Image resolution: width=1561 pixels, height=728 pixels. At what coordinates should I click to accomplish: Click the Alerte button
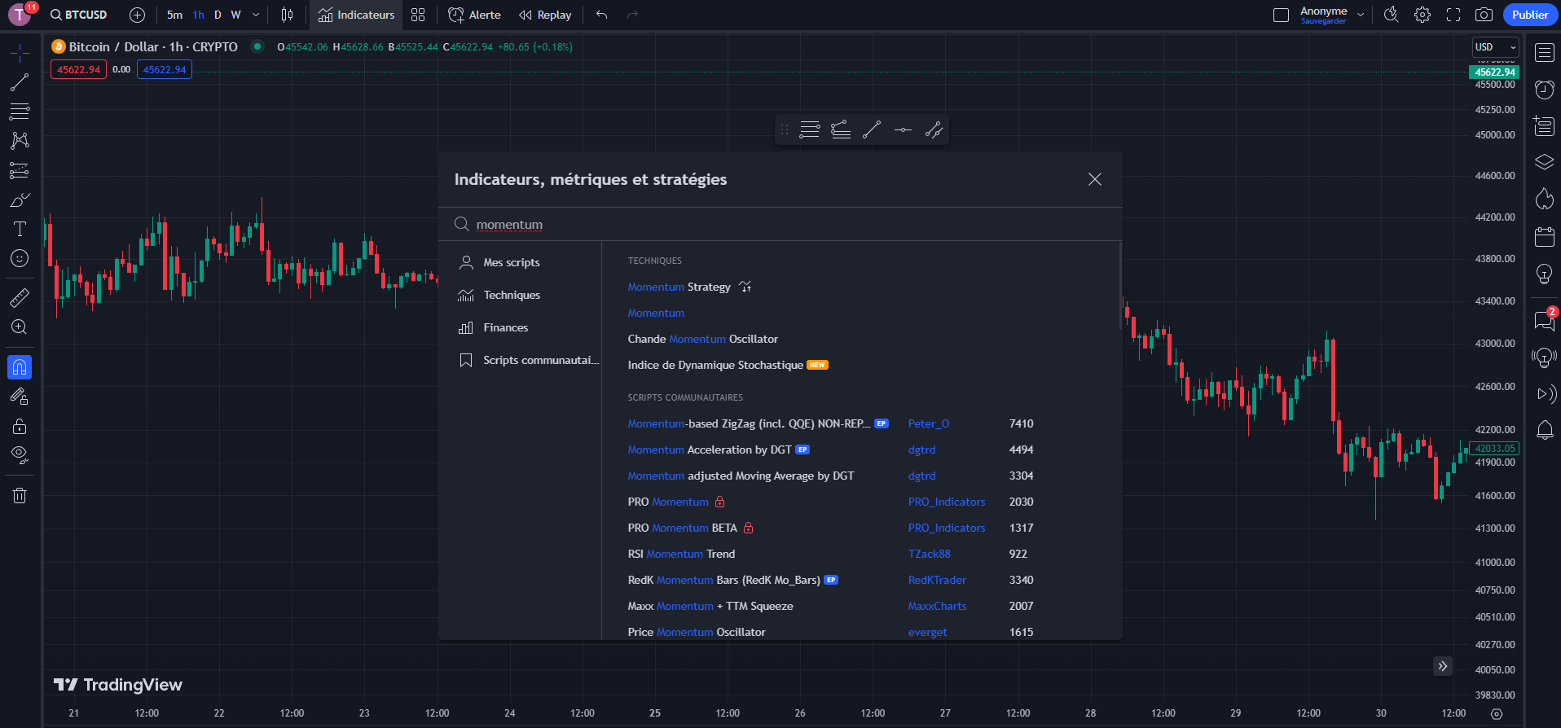point(475,15)
